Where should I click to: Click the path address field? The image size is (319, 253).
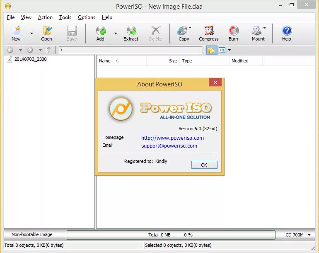pyautogui.click(x=130, y=50)
